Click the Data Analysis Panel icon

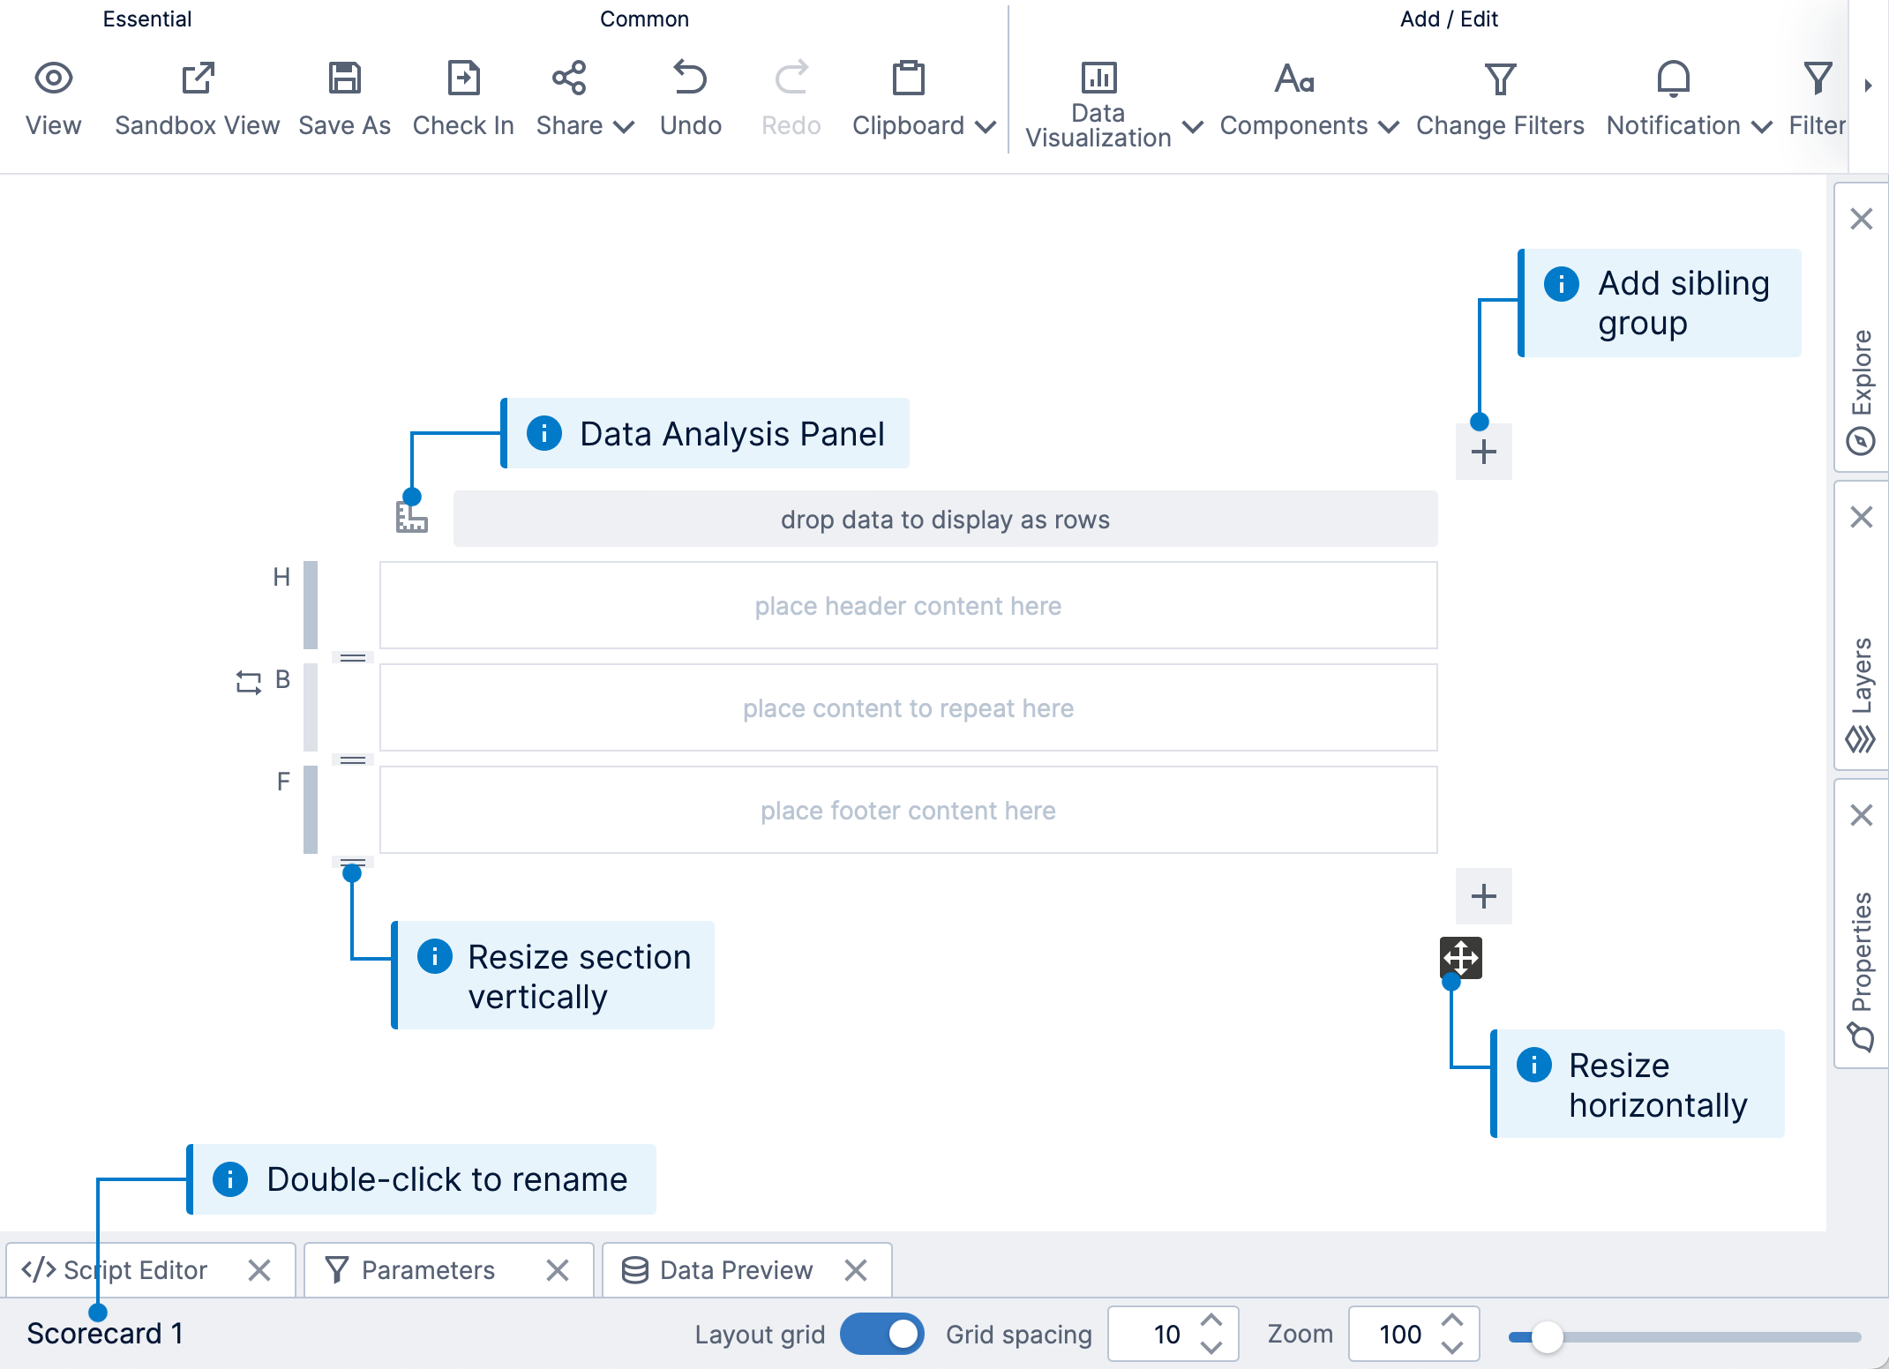point(411,519)
